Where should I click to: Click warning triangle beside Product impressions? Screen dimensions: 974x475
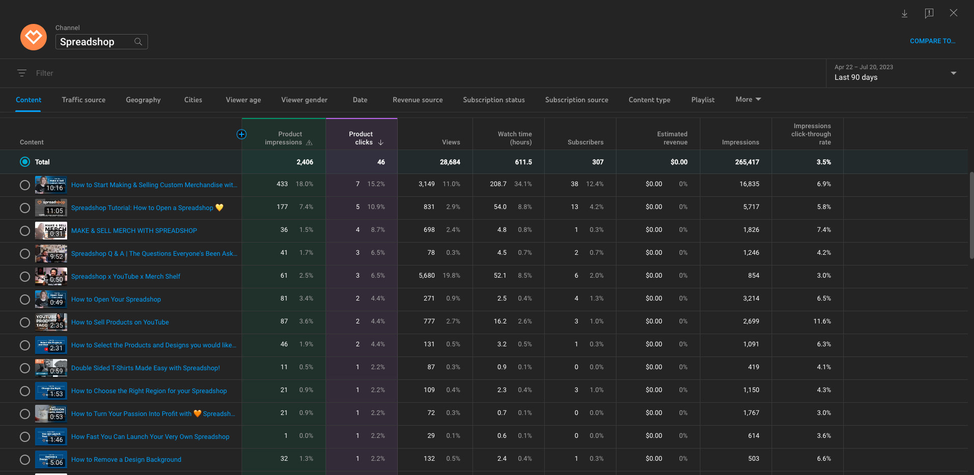309,143
